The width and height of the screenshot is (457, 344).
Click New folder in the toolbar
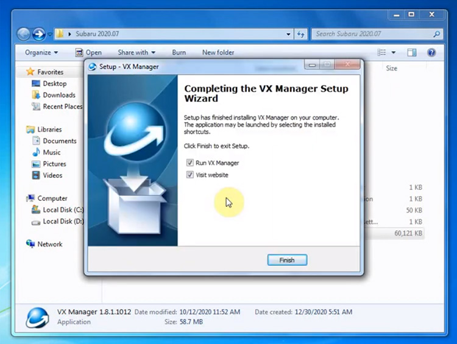pyautogui.click(x=218, y=52)
